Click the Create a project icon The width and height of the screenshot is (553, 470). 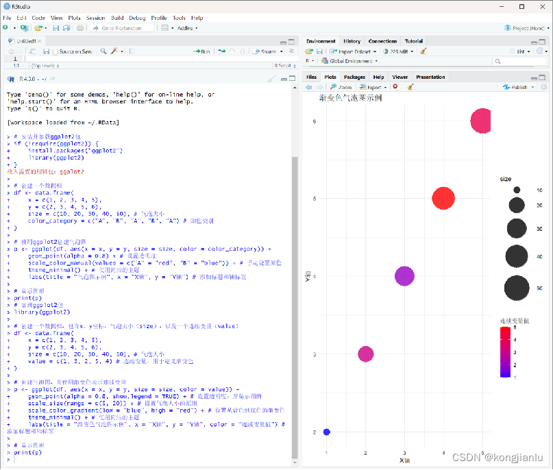pyautogui.click(x=25, y=28)
